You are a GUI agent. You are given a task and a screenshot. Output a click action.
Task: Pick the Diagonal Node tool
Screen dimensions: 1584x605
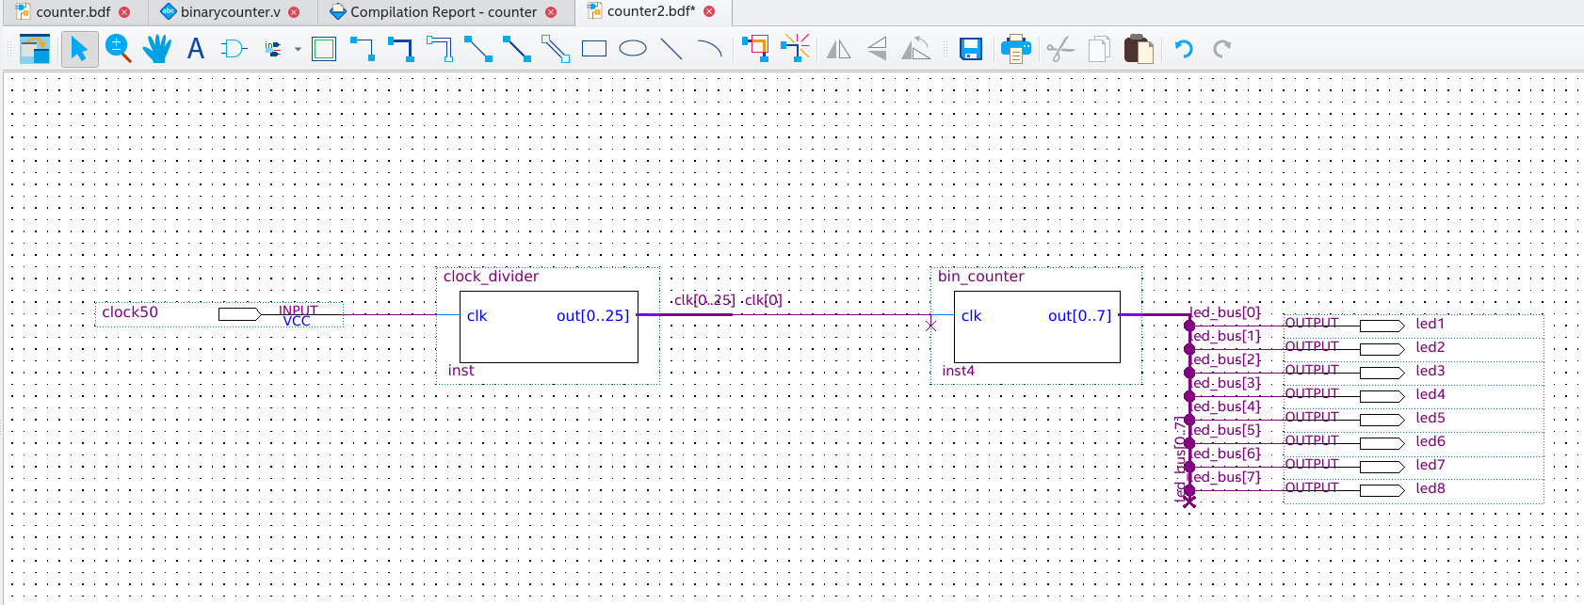(x=478, y=48)
